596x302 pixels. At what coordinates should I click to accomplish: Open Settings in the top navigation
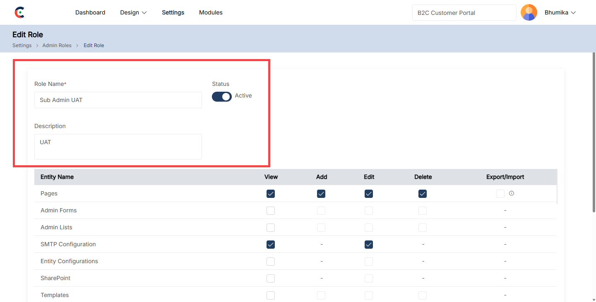point(173,12)
